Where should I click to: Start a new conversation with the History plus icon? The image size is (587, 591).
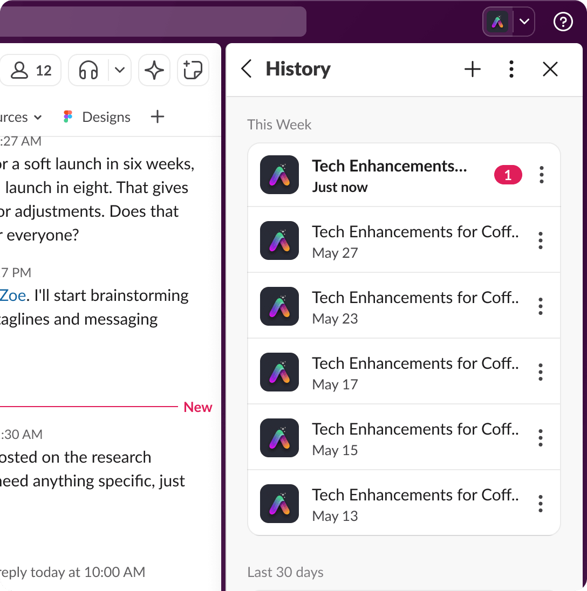[472, 69]
